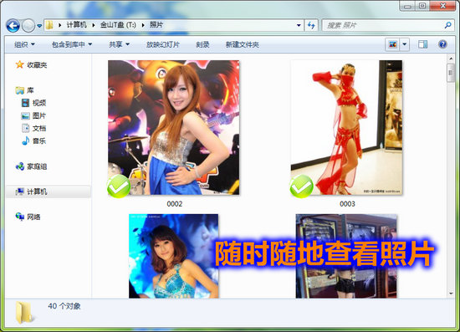
Task: Click the search 照片 input field
Action: [x=383, y=26]
